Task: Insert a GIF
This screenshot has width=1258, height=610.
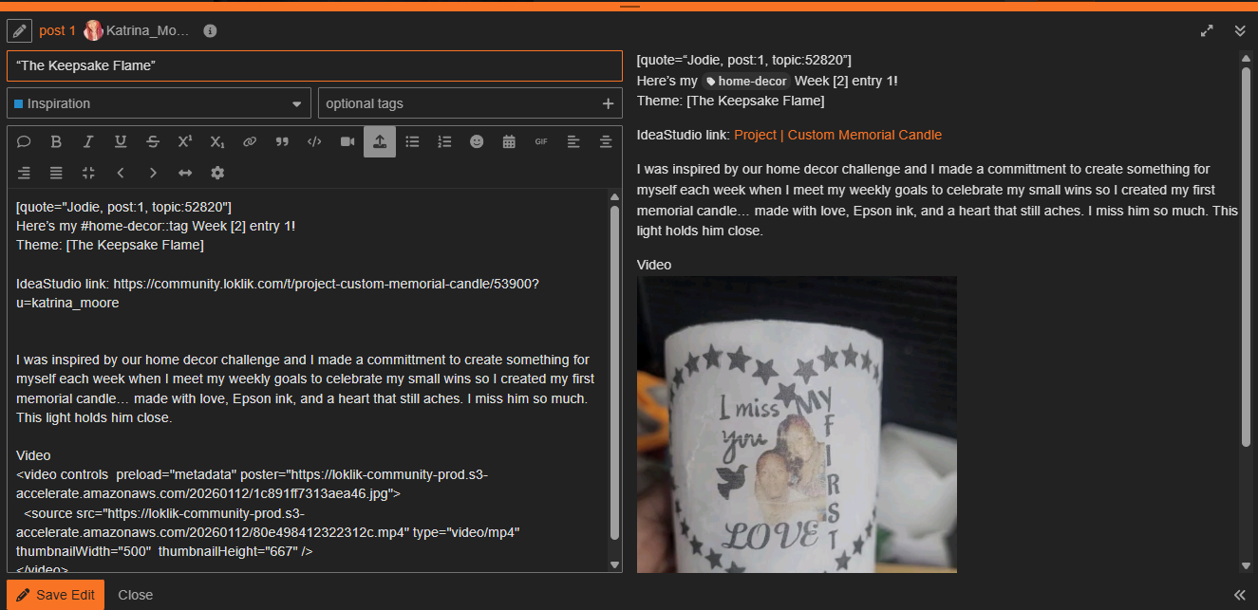Action: click(x=541, y=141)
